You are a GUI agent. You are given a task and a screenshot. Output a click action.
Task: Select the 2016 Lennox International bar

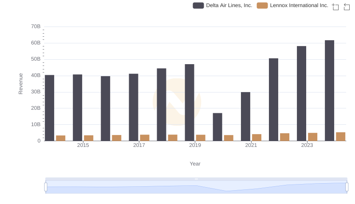pos(117,138)
